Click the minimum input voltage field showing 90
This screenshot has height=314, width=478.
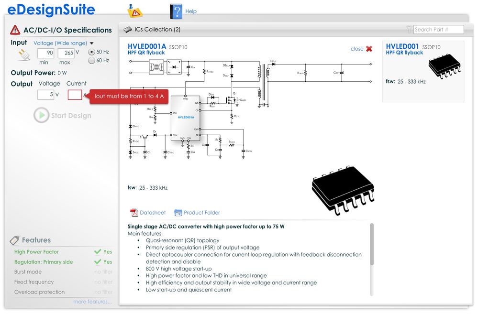click(46, 53)
